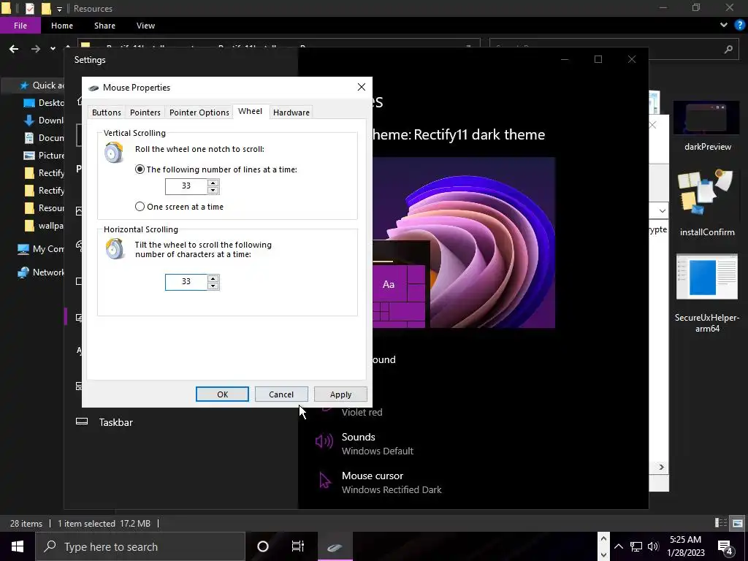
Task: Expand the Explorer ribbon chevron
Action: pos(724,25)
